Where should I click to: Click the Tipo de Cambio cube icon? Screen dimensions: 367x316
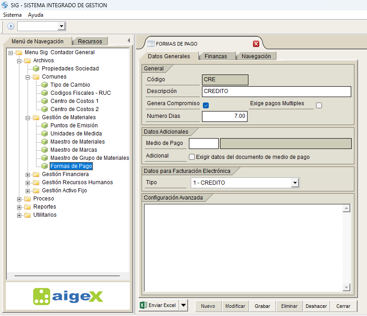45,84
